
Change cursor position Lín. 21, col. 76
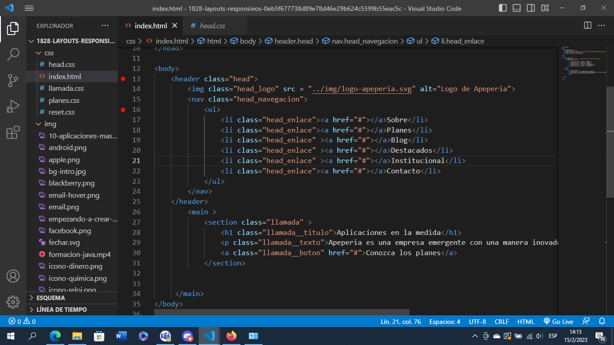click(401, 322)
